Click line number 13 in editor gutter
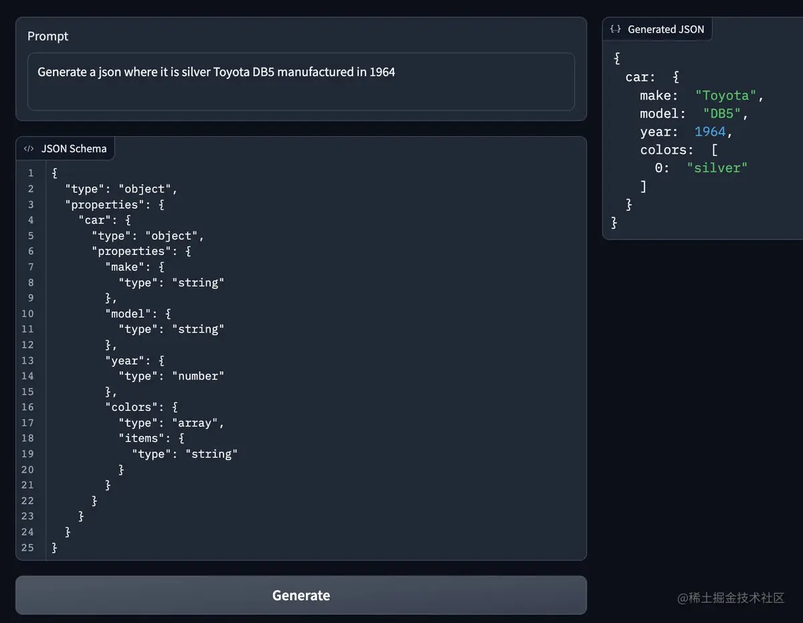 [x=27, y=360]
